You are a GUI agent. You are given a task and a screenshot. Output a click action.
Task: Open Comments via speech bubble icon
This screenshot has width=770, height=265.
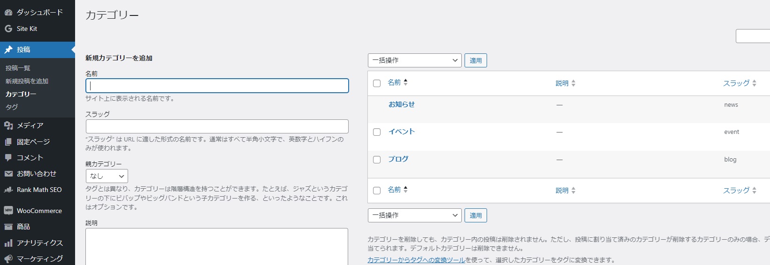tap(8, 158)
